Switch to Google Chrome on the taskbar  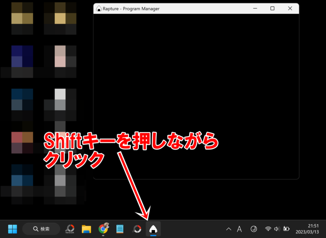point(103,229)
